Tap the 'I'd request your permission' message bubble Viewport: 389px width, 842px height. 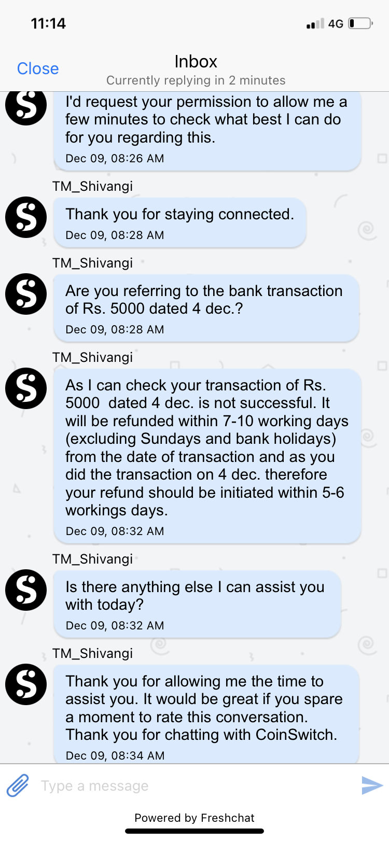pos(207,130)
